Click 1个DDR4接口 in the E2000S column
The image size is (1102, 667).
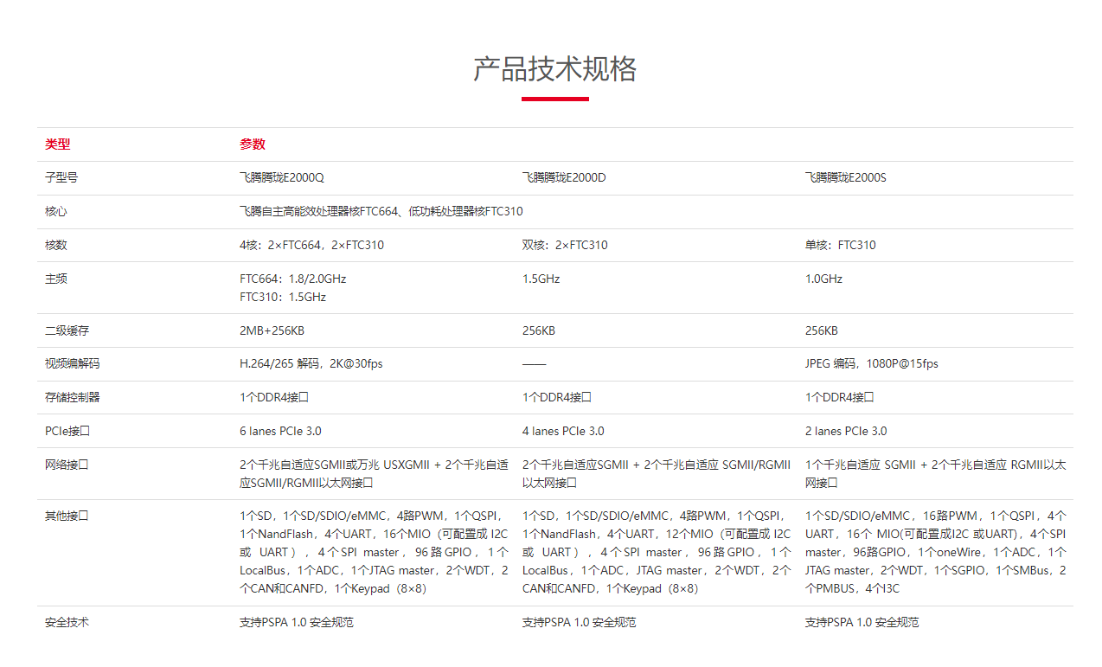point(840,398)
